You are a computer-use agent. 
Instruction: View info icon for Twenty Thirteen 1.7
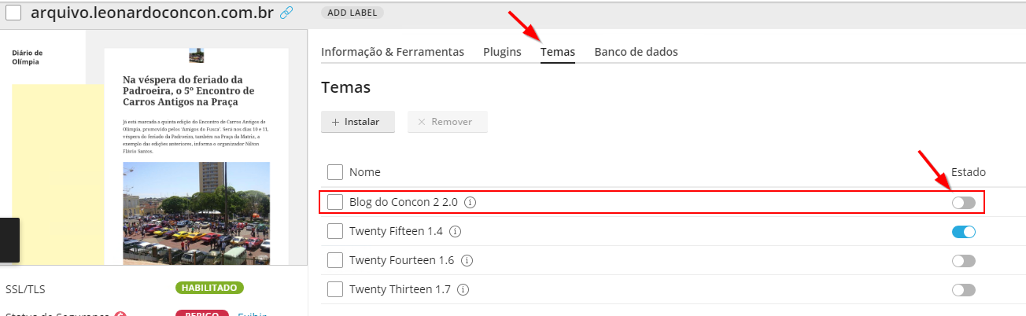(x=463, y=289)
